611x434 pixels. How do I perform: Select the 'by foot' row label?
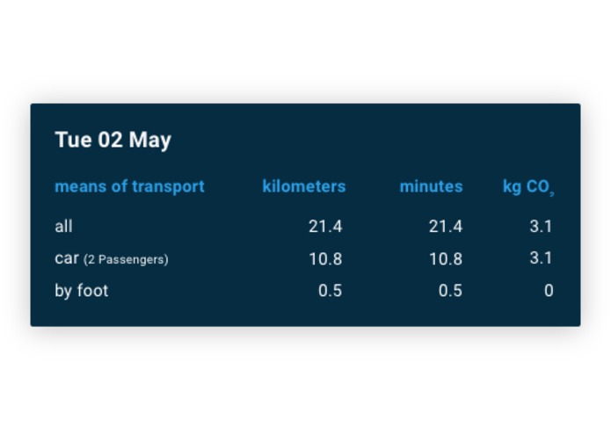pos(82,291)
